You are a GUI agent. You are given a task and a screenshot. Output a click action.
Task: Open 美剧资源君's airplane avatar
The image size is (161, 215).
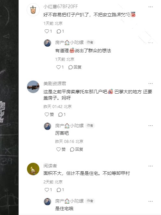[x=33, y=87]
